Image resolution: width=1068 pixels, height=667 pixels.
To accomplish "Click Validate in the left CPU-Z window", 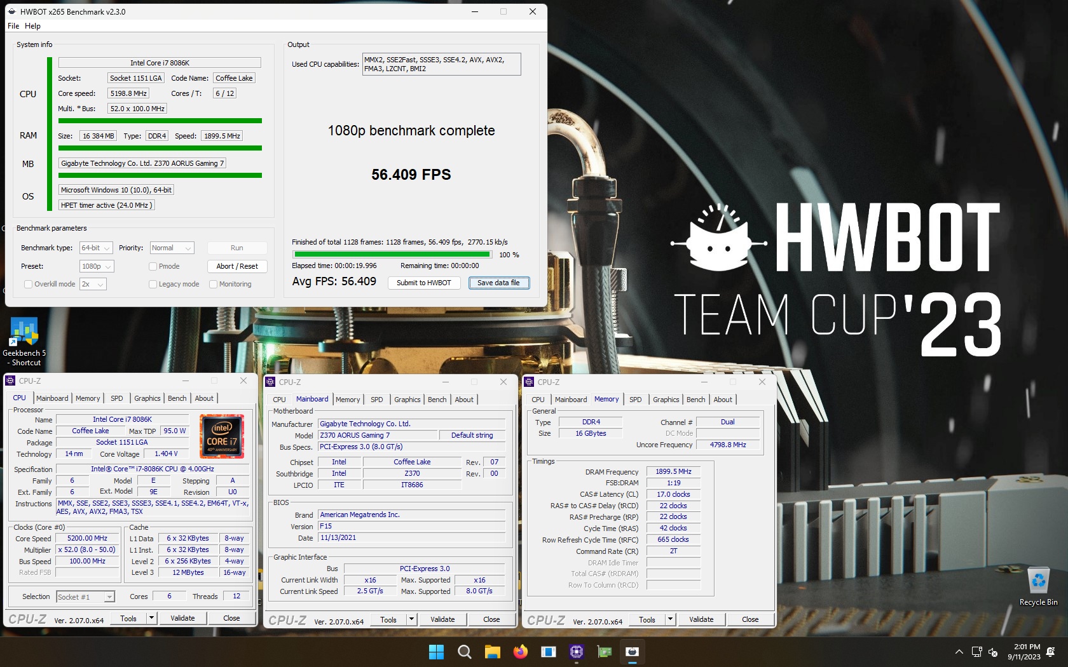I will [182, 618].
